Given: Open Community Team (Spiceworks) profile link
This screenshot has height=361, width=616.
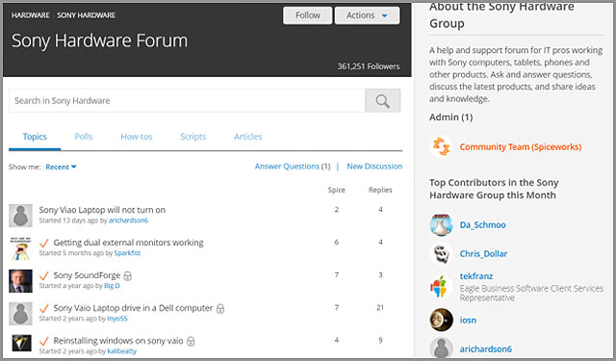Looking at the screenshot, I should pos(521,147).
